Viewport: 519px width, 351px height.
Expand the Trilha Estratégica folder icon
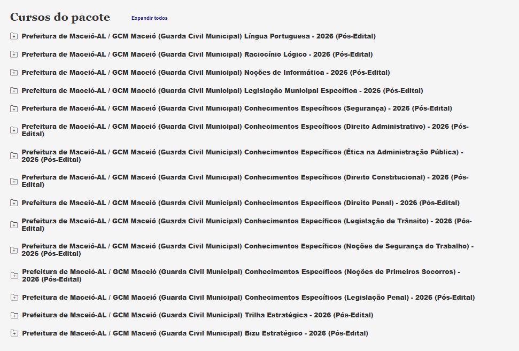[14, 316]
